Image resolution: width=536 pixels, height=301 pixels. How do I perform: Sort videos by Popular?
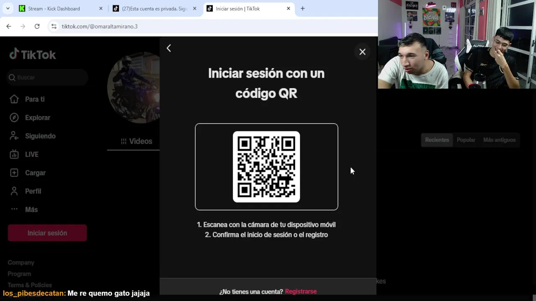click(x=466, y=140)
